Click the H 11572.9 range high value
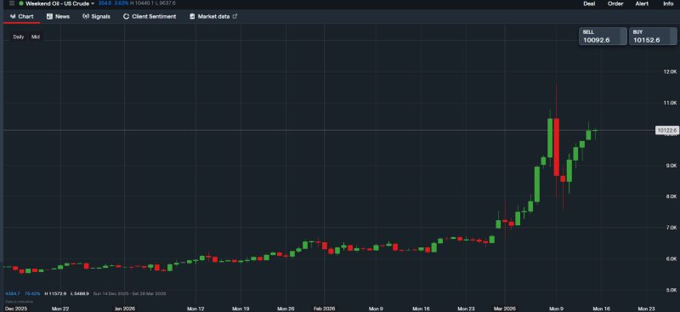 (55, 294)
